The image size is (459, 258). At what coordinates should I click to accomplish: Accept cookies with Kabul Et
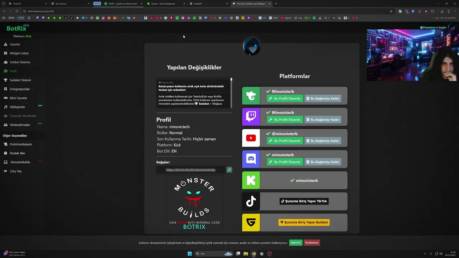click(296, 243)
